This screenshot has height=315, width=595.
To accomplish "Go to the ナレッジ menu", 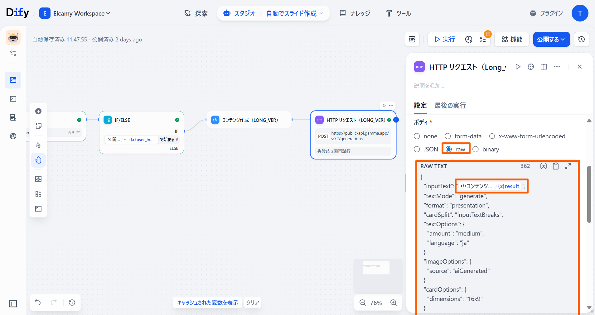I will point(355,13).
